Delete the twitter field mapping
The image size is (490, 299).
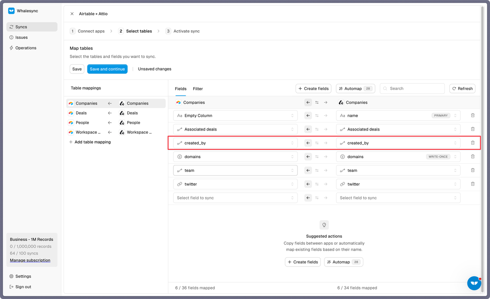point(473,184)
